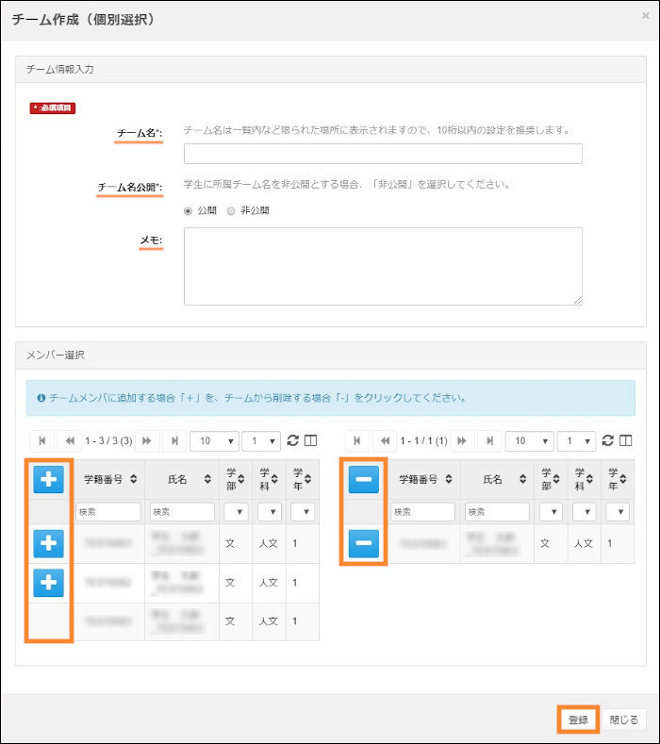Click the remove-all minus button in right table header

tap(363, 480)
